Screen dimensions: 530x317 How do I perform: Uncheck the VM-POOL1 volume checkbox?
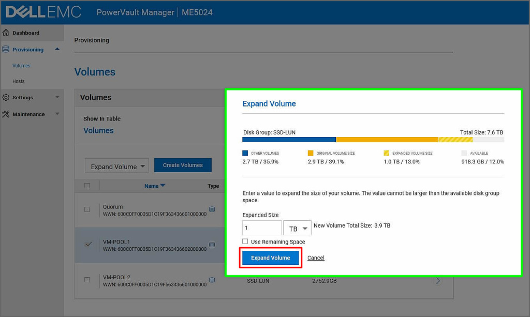(87, 245)
